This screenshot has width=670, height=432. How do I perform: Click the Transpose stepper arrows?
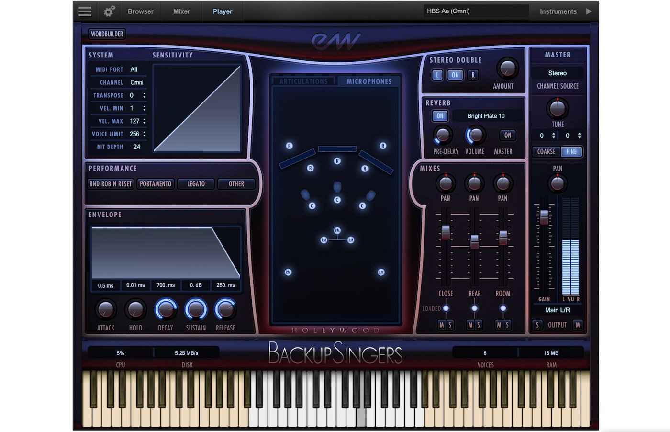pyautogui.click(x=145, y=96)
